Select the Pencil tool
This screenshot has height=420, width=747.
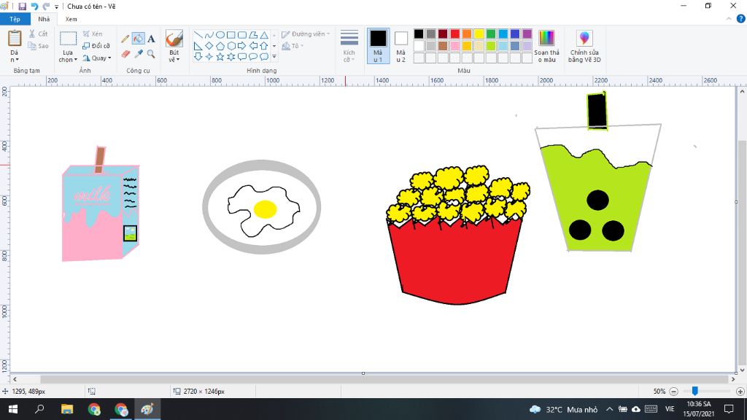125,39
